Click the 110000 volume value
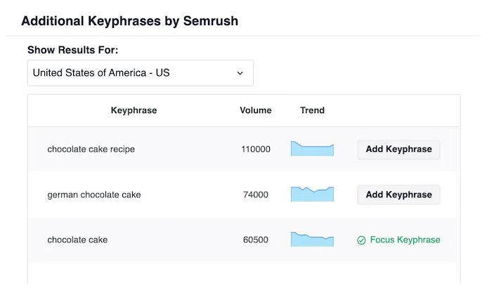The height and width of the screenshot is (293, 499). click(255, 150)
